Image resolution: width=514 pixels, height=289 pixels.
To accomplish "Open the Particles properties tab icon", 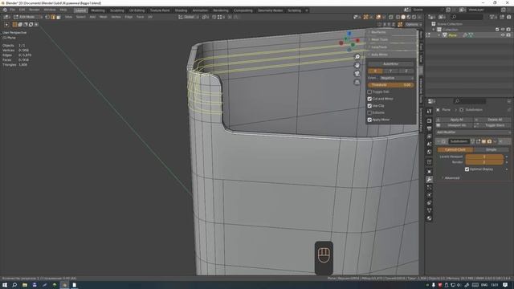I will [429, 187].
